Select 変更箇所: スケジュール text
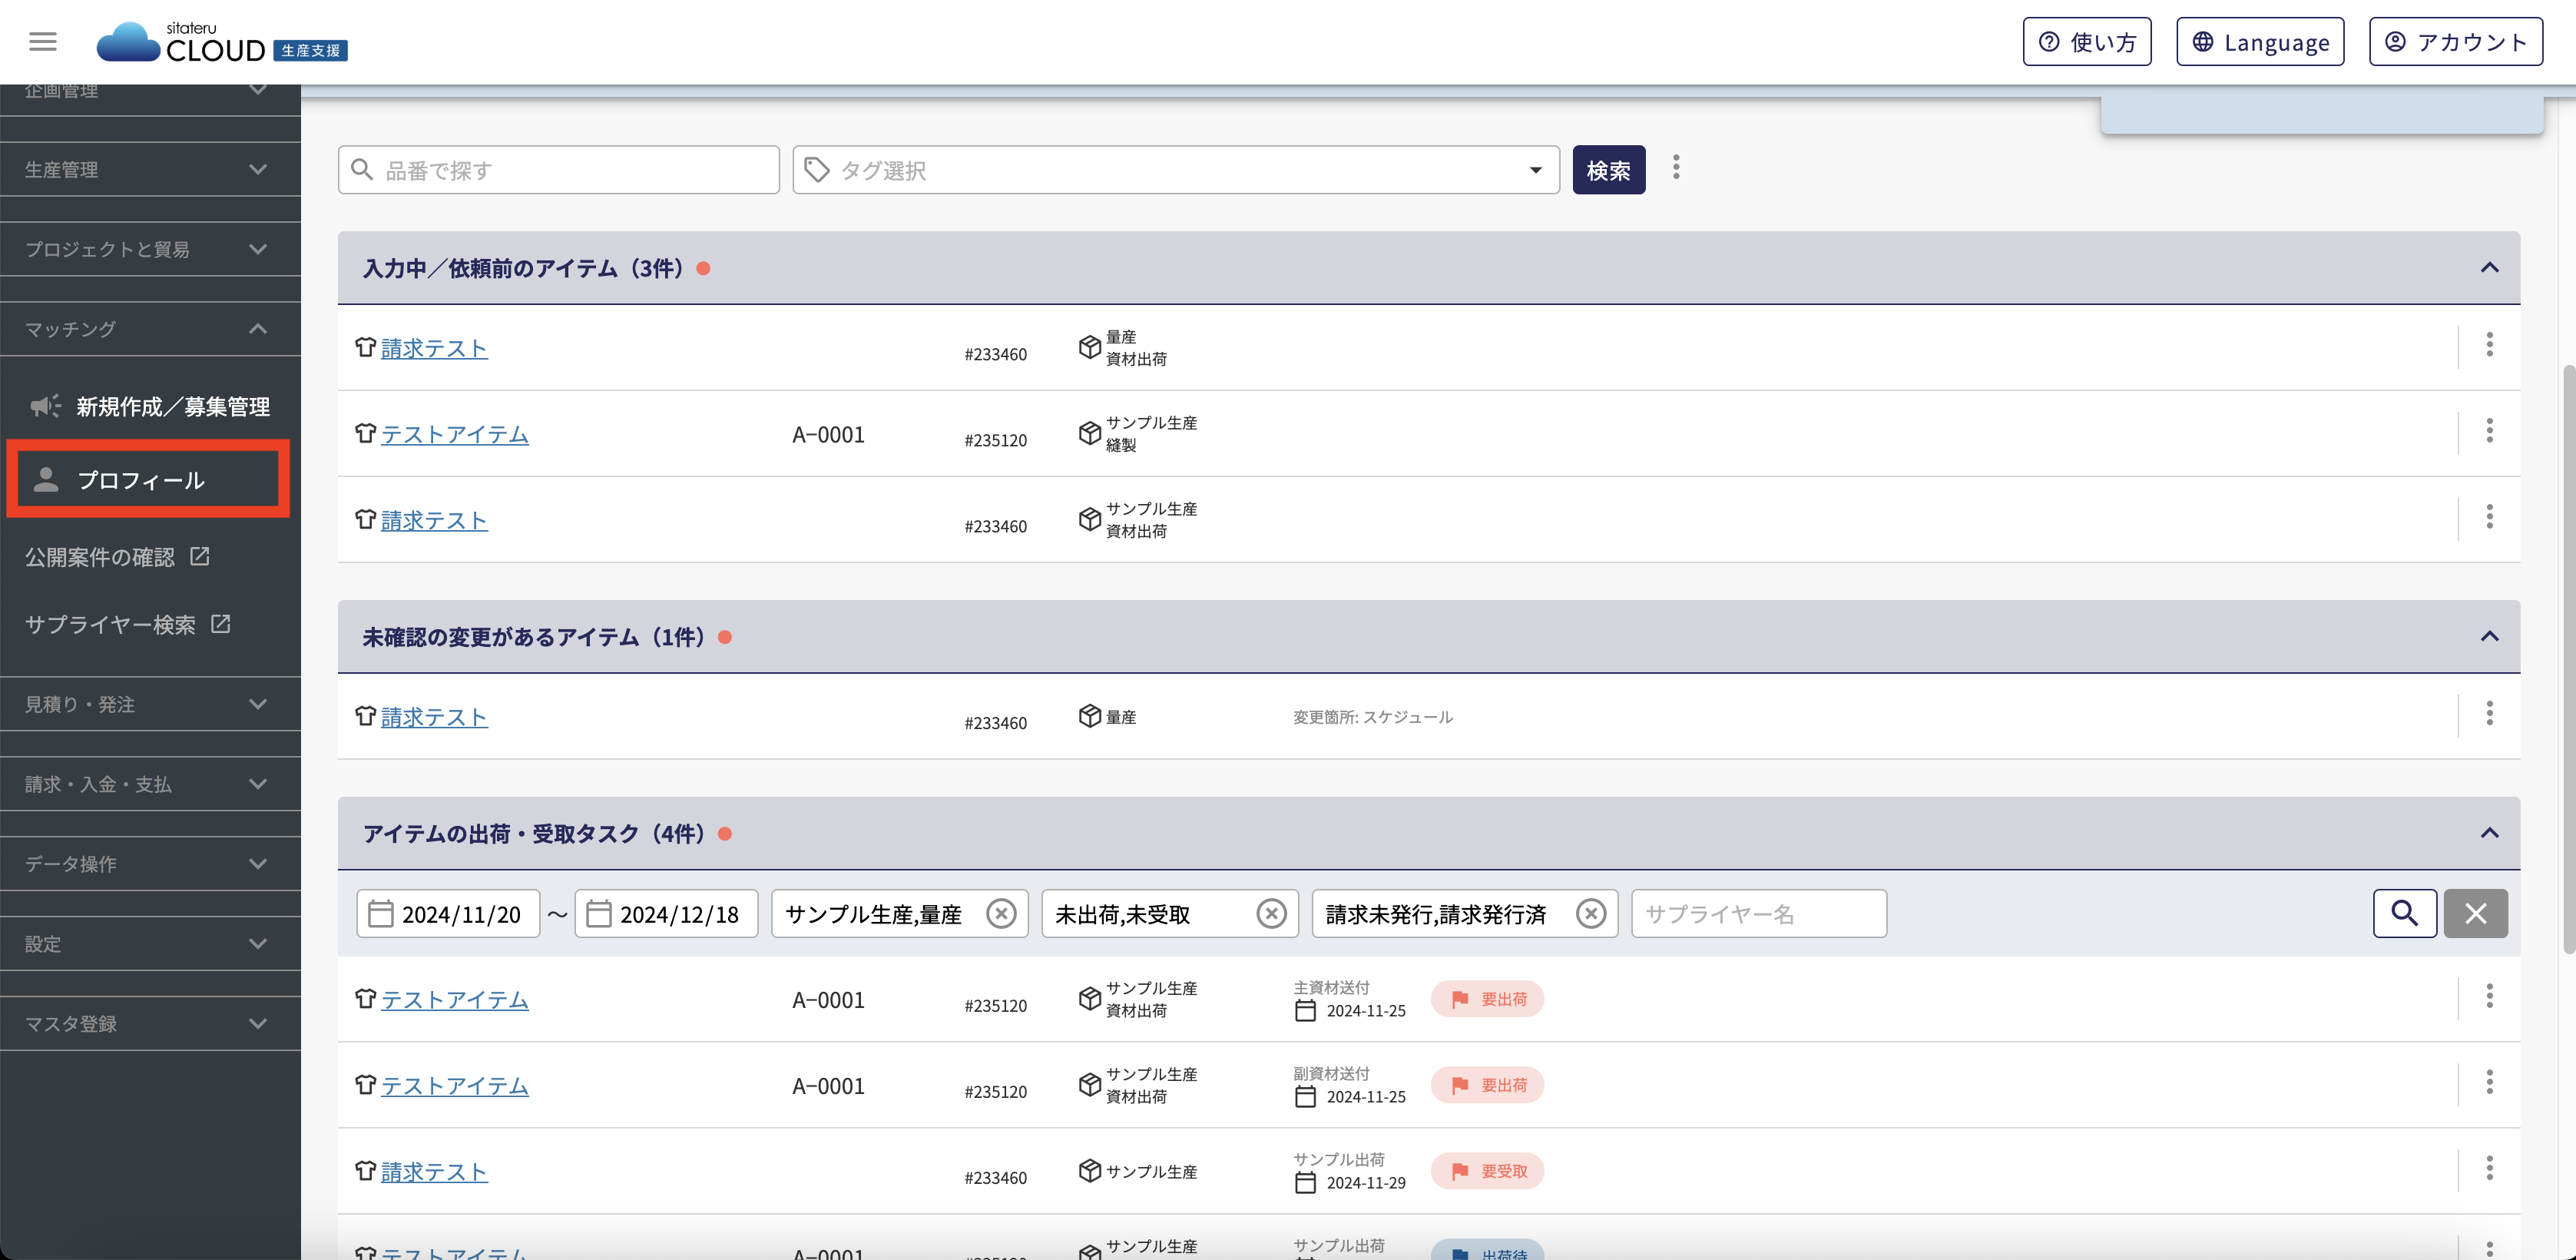 click(x=1372, y=717)
